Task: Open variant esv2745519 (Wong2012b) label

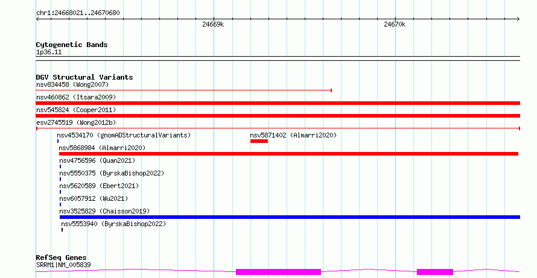Action: tap(76, 122)
